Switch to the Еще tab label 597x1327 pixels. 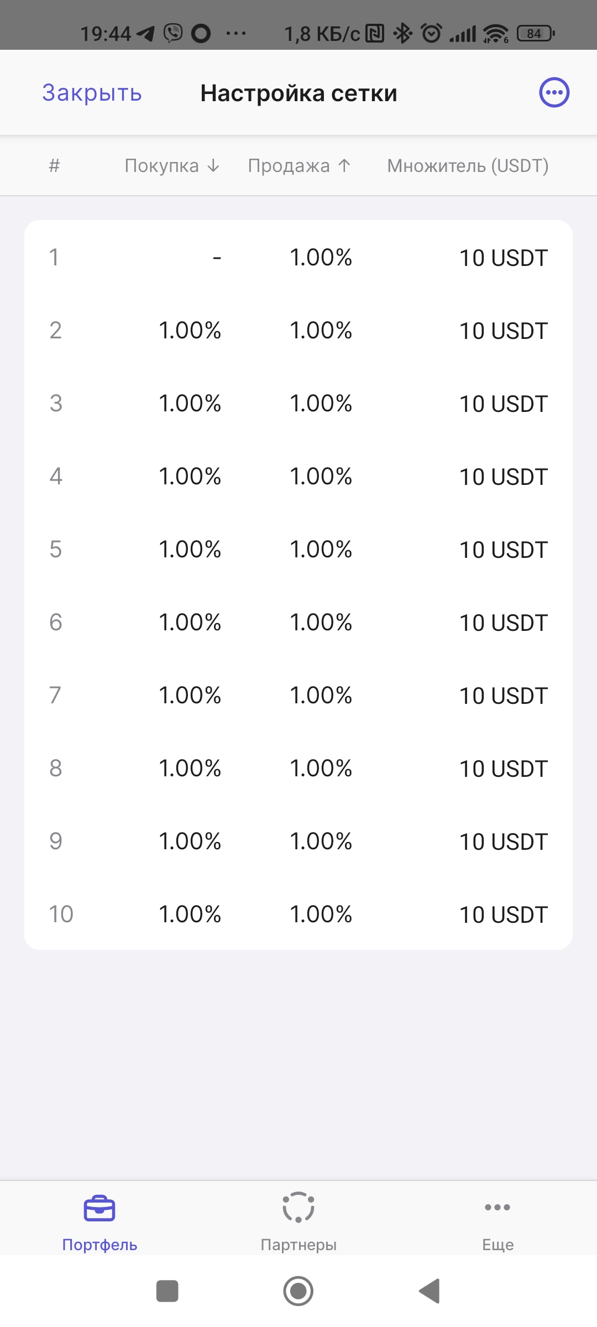click(x=498, y=1245)
